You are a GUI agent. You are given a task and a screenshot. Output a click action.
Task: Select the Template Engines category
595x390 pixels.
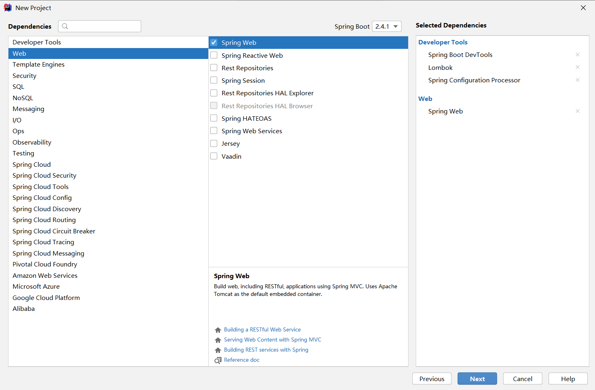tap(108, 65)
